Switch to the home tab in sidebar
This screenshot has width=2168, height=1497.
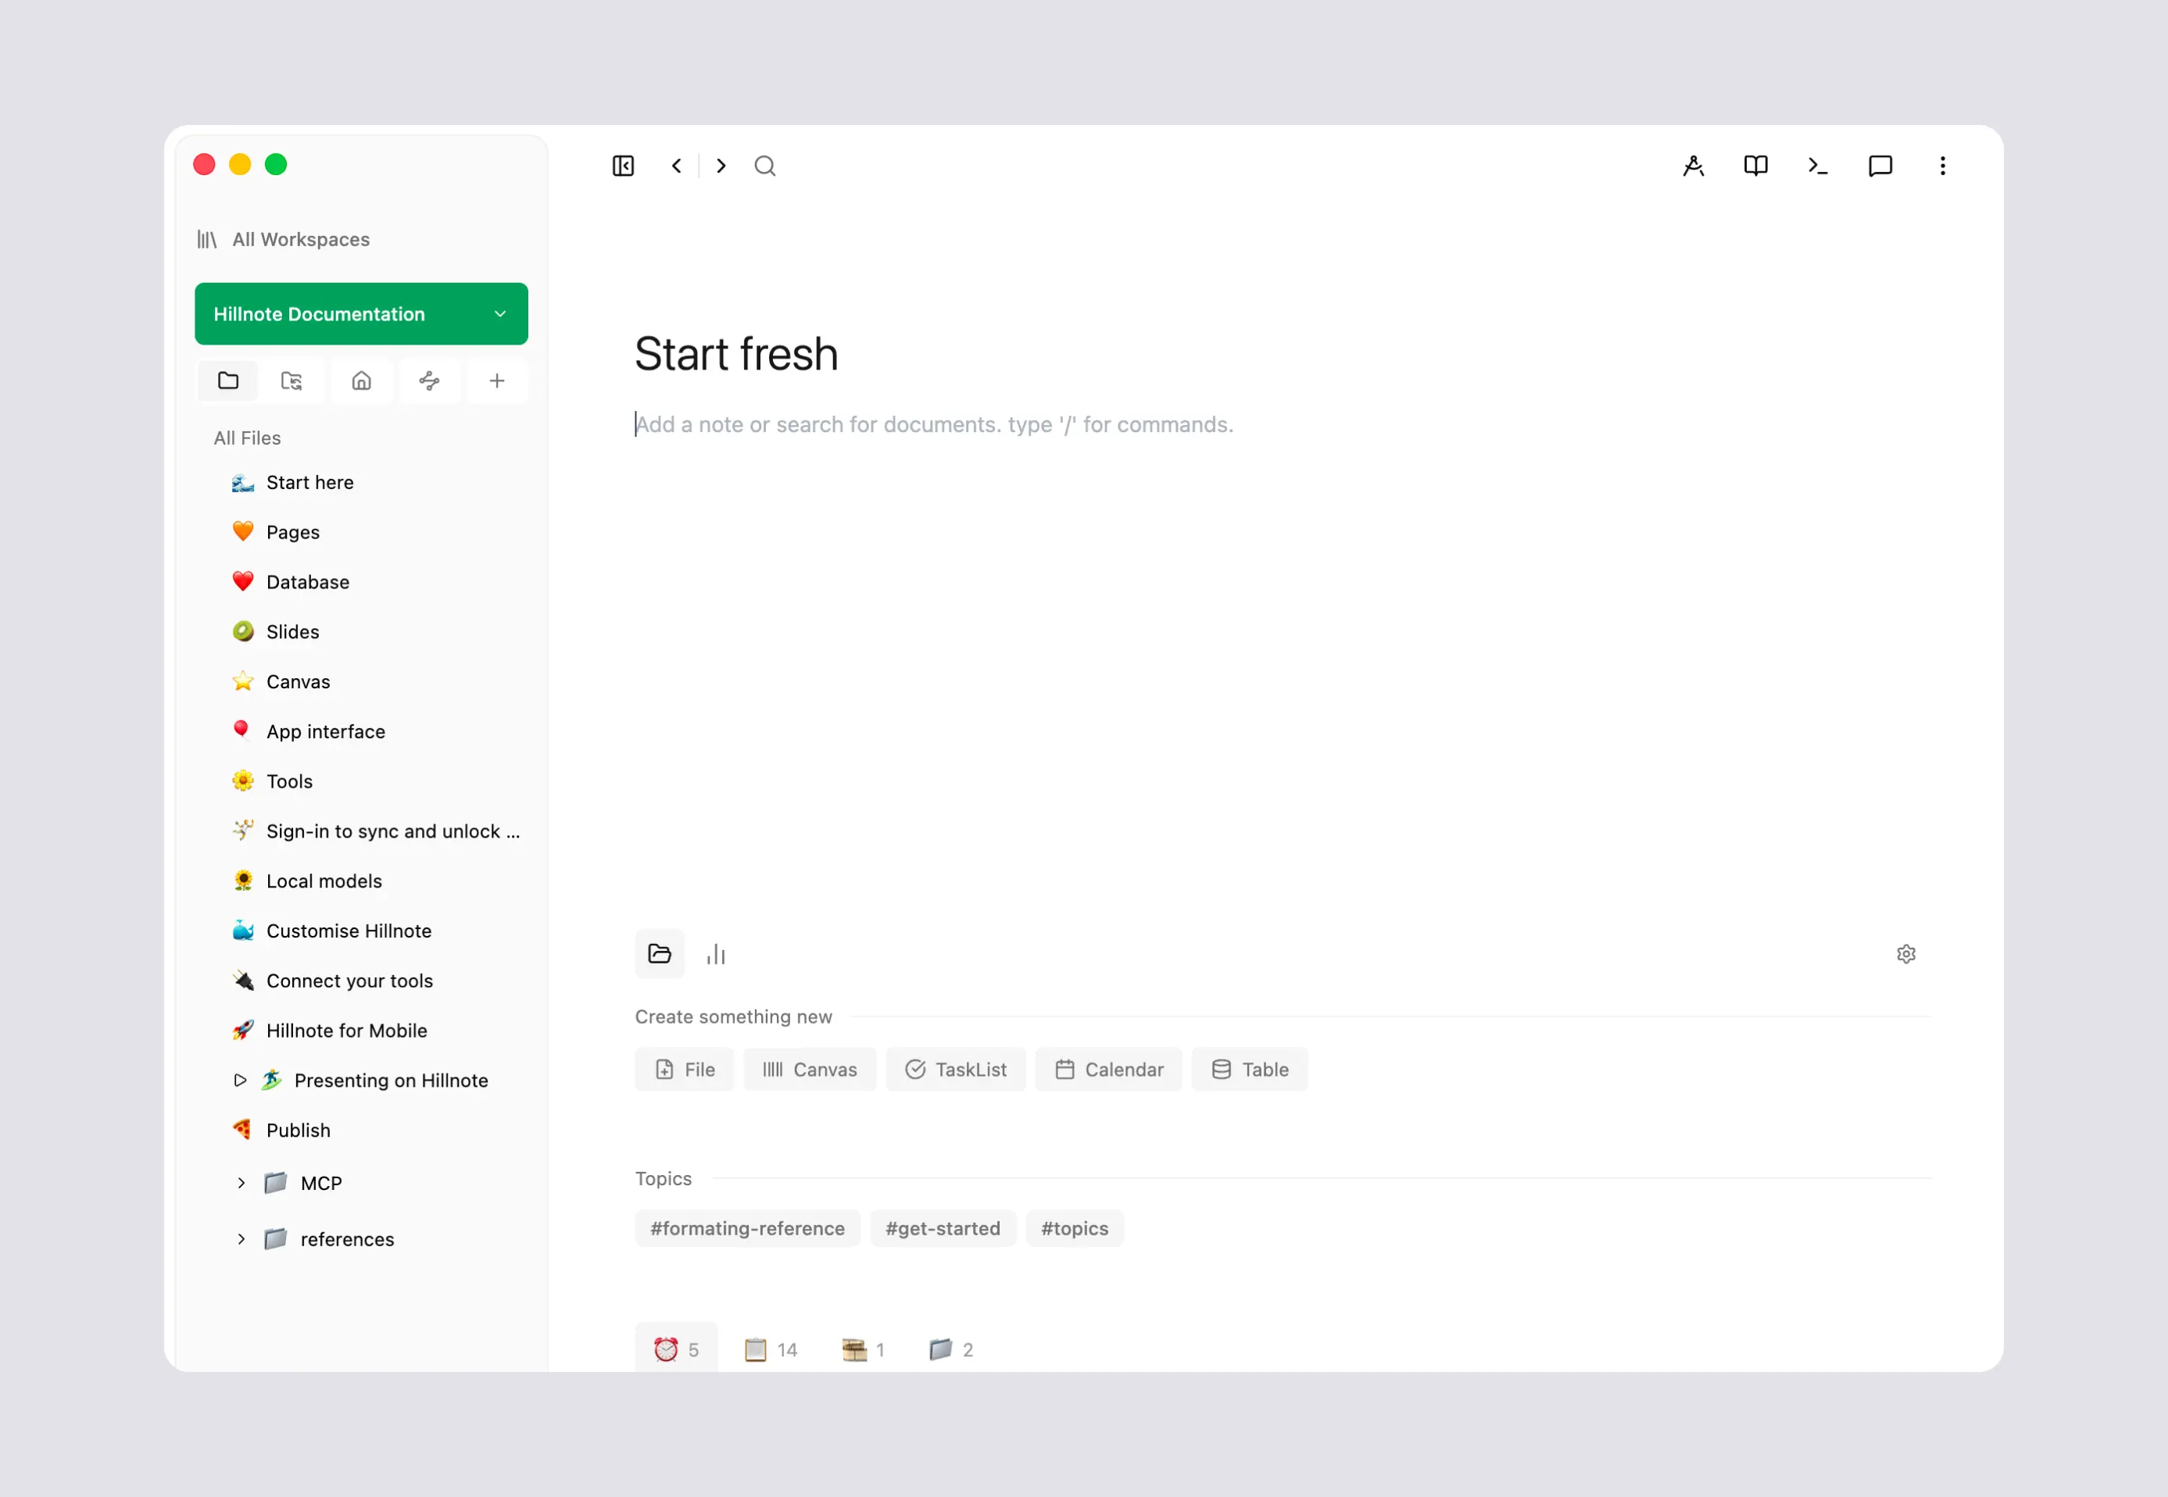click(361, 381)
